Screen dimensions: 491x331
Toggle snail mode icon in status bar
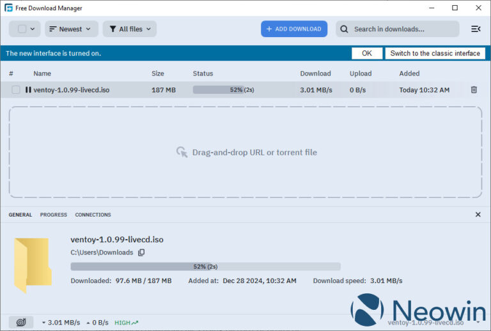(x=21, y=322)
